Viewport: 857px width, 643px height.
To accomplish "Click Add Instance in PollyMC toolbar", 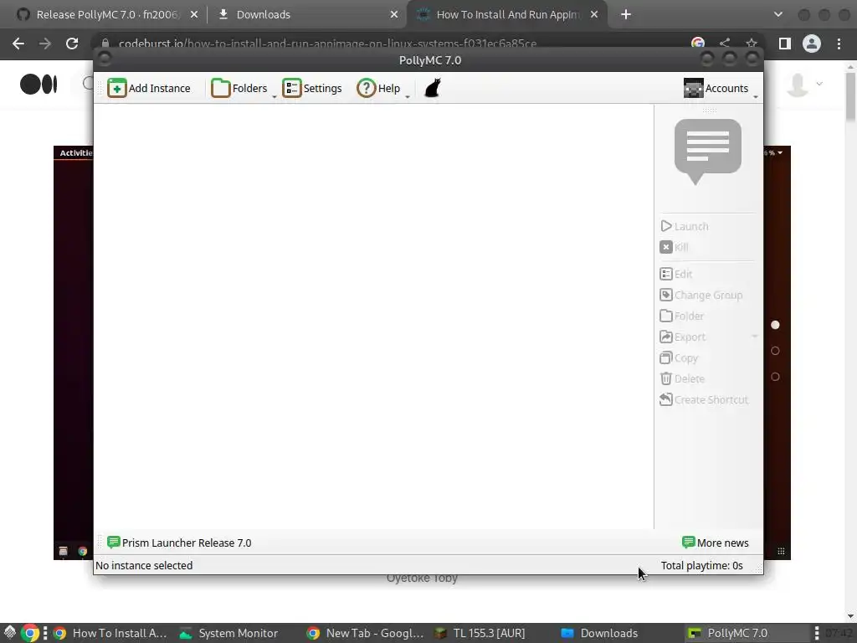I will 149,88.
